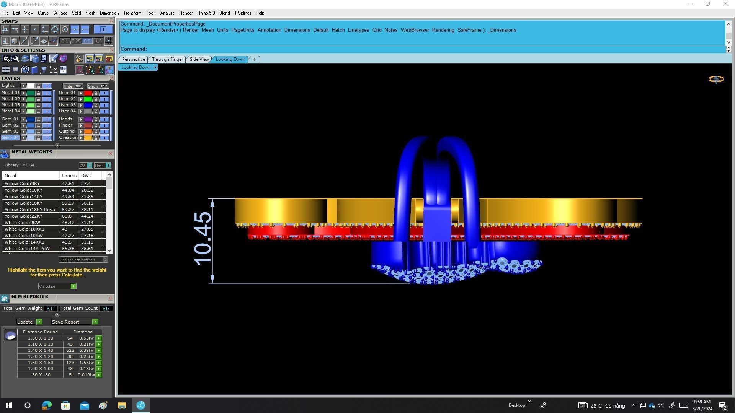Open the Transform menu
The width and height of the screenshot is (735, 413).
pos(132,13)
